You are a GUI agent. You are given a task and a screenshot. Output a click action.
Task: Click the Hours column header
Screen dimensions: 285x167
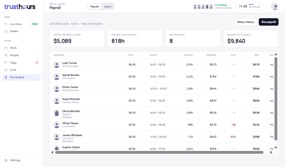(x=188, y=55)
